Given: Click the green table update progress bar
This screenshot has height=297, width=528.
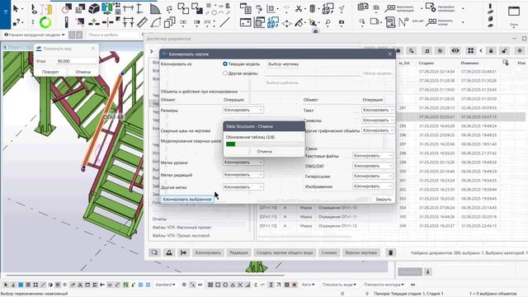Looking at the screenshot, I should tap(264, 144).
